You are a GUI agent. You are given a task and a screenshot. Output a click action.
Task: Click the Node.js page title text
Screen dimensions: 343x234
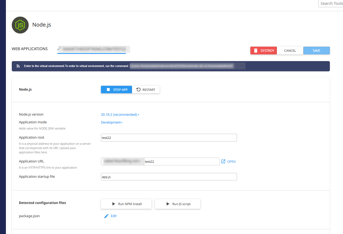pyautogui.click(x=42, y=25)
